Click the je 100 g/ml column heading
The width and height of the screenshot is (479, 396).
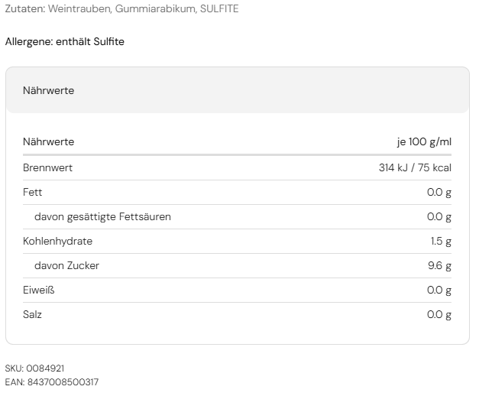(x=424, y=142)
